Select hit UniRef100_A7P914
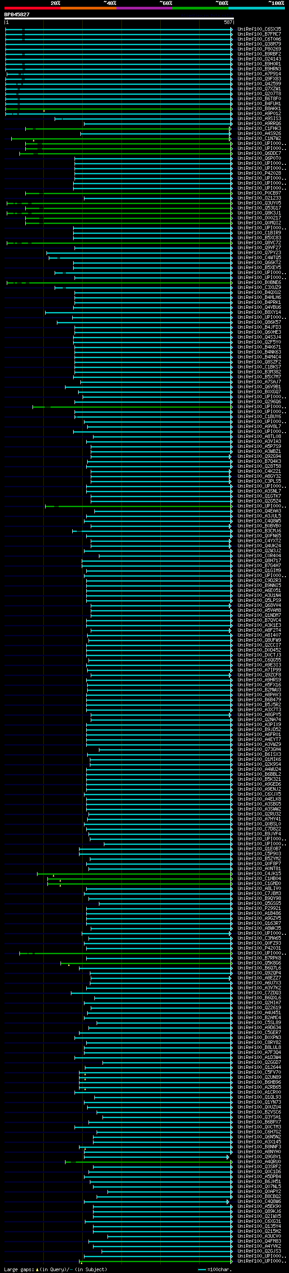289x1273 pixels. [259, 74]
